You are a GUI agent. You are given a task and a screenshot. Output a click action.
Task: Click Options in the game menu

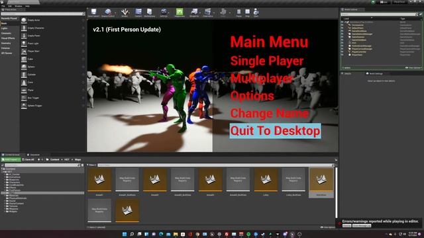(252, 96)
